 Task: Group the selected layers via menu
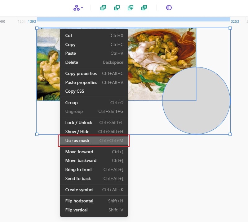[x=94, y=103]
